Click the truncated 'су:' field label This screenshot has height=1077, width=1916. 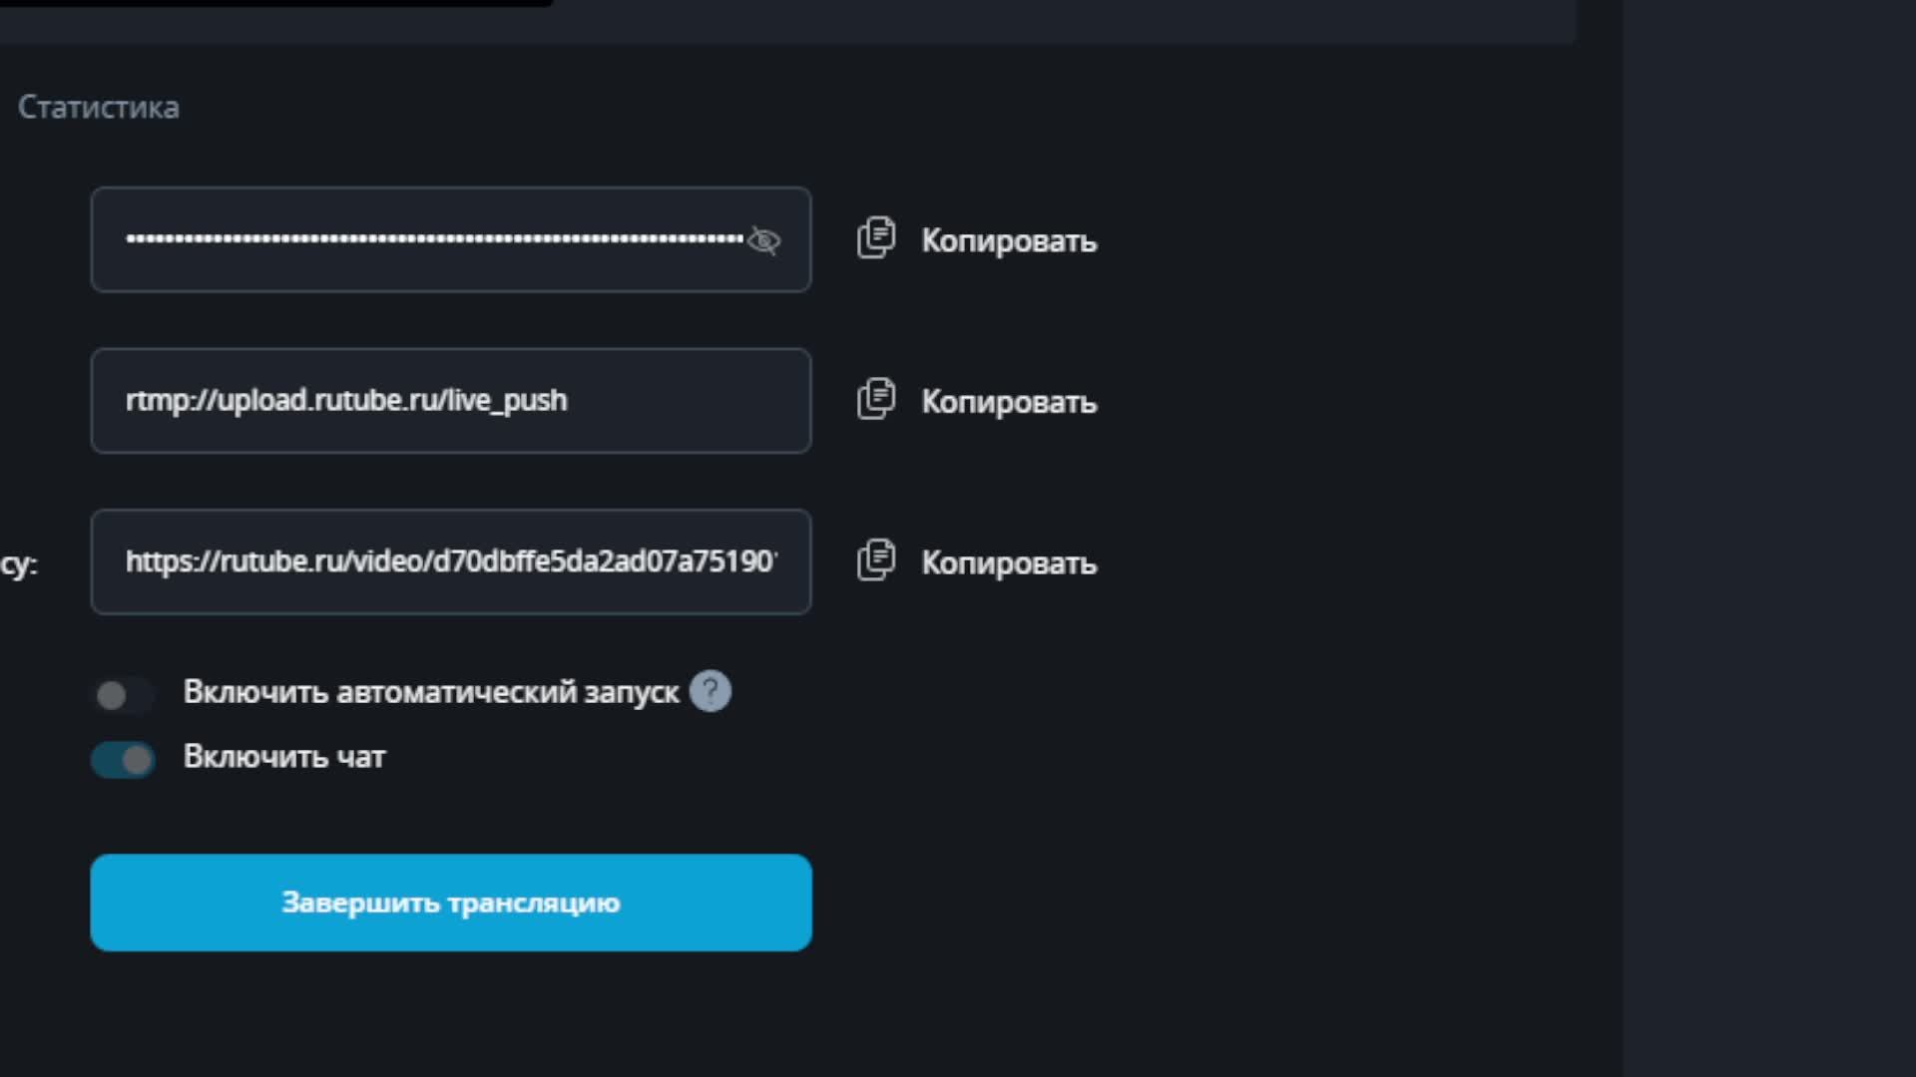click(18, 564)
